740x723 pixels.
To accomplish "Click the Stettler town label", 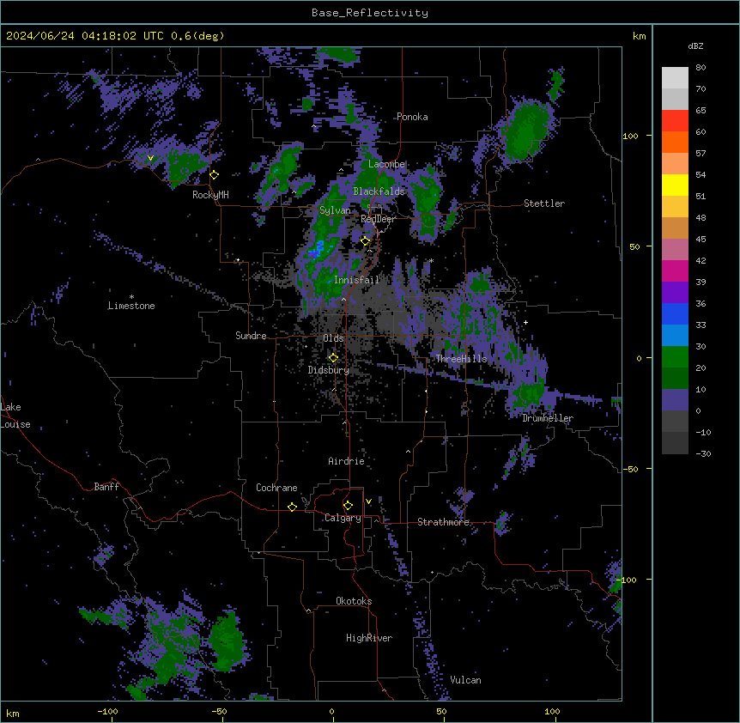I will tap(544, 204).
